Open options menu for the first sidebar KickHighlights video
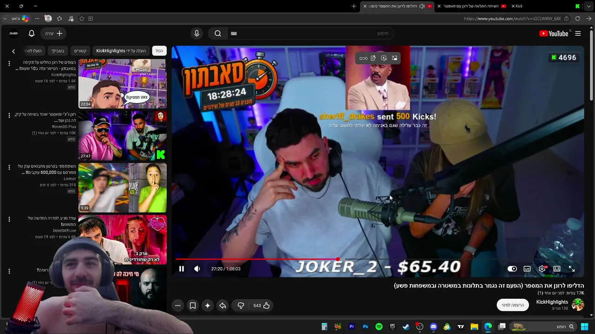595x334 pixels. click(9, 64)
